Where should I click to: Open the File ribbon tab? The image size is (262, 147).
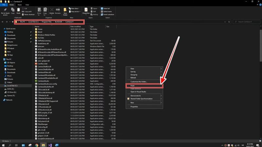[4, 5]
